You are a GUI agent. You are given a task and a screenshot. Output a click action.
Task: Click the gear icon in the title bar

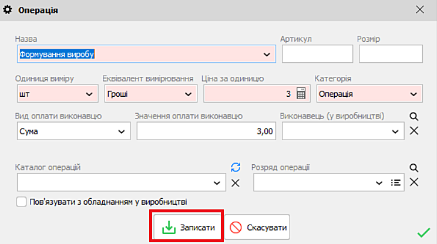click(x=8, y=10)
